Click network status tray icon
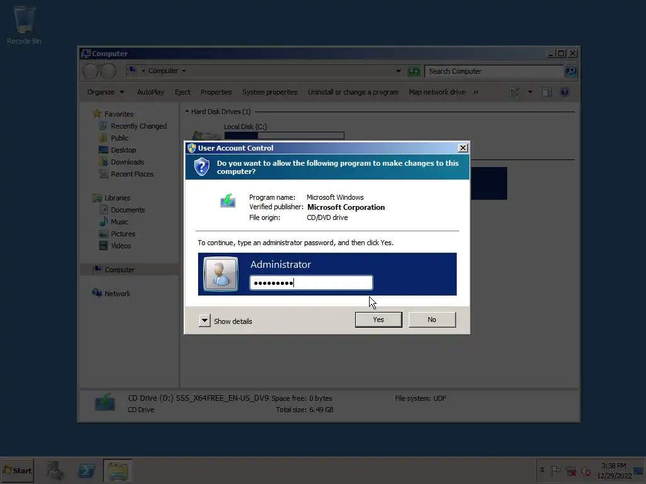Viewport: 646px width, 484px height. [x=570, y=471]
